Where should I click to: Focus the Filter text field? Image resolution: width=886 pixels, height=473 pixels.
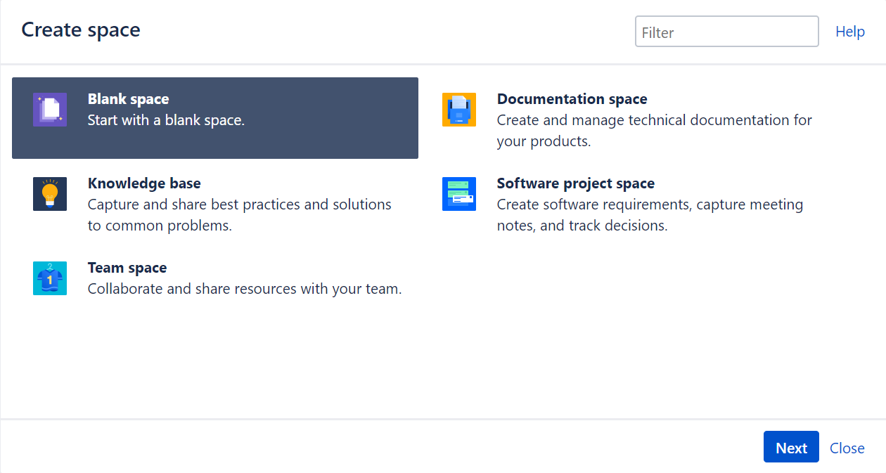click(x=726, y=32)
